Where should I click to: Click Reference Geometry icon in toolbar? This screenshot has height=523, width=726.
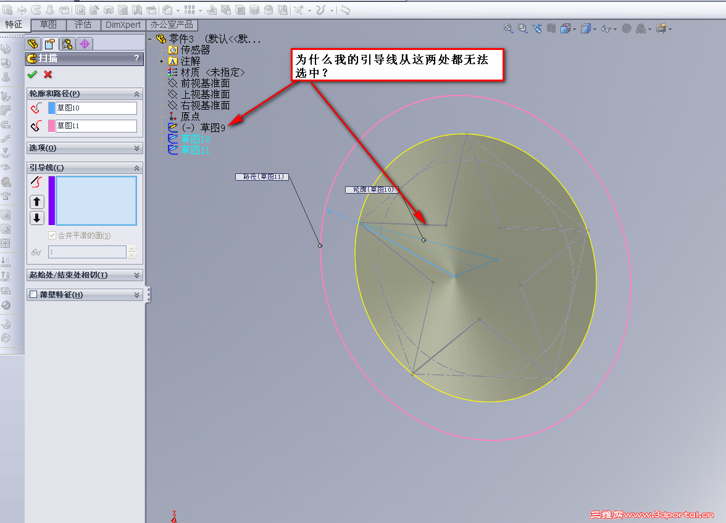pyautogui.click(x=299, y=10)
